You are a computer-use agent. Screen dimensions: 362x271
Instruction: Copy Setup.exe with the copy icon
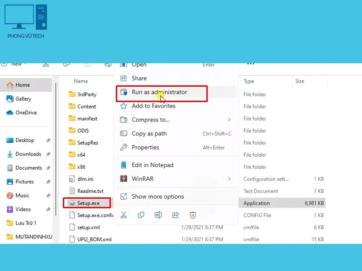coord(141,215)
